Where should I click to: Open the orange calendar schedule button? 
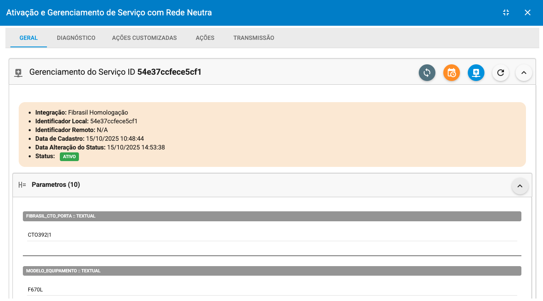[x=452, y=73]
